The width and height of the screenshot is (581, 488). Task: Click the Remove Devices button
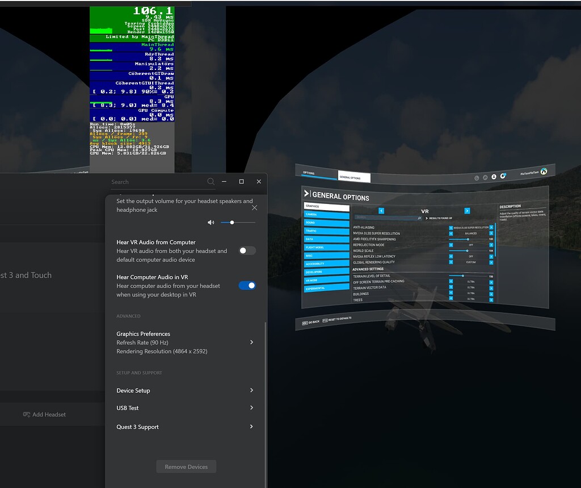click(x=186, y=466)
